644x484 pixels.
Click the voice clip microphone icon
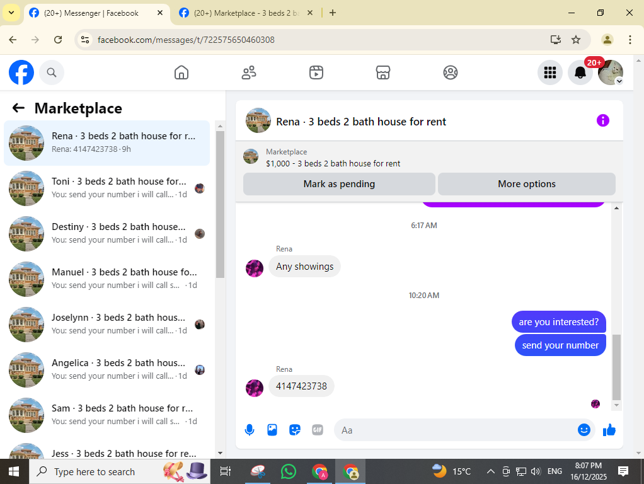point(250,430)
